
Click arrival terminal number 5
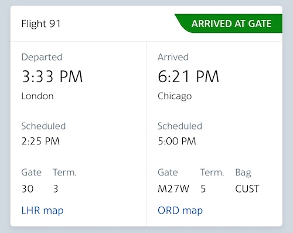coord(203,189)
